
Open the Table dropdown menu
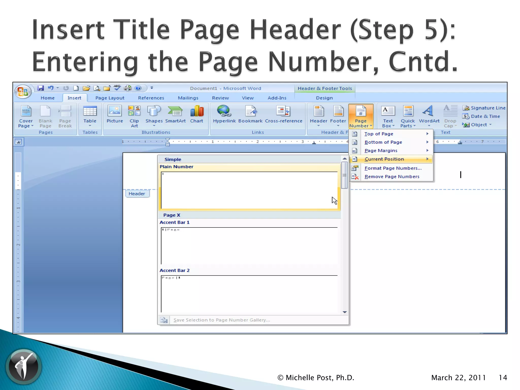pos(90,116)
